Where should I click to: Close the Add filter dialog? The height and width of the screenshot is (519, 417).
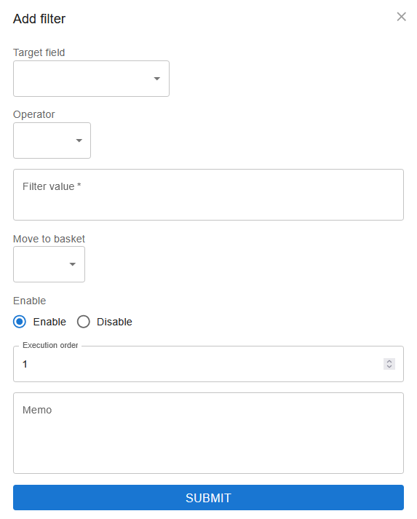click(401, 17)
